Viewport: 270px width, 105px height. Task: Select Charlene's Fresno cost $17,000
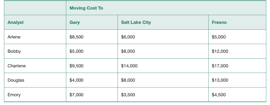[x=220, y=66]
